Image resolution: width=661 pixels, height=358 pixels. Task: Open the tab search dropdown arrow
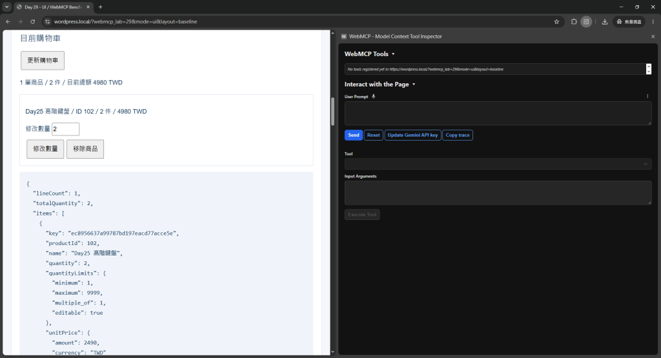pos(6,6)
